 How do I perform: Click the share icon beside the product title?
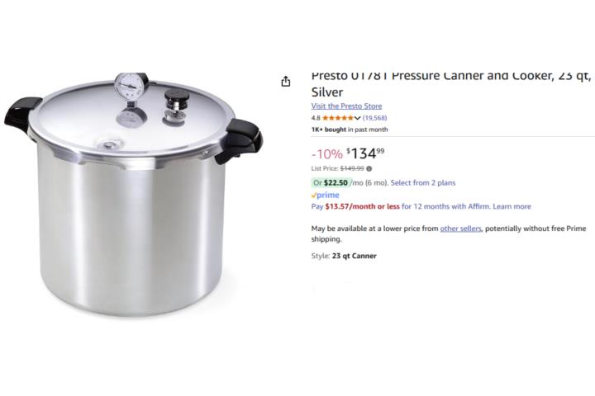pos(286,81)
